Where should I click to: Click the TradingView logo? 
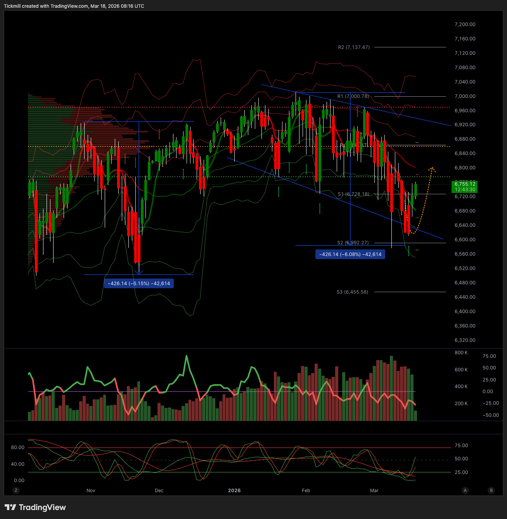pyautogui.click(x=35, y=507)
